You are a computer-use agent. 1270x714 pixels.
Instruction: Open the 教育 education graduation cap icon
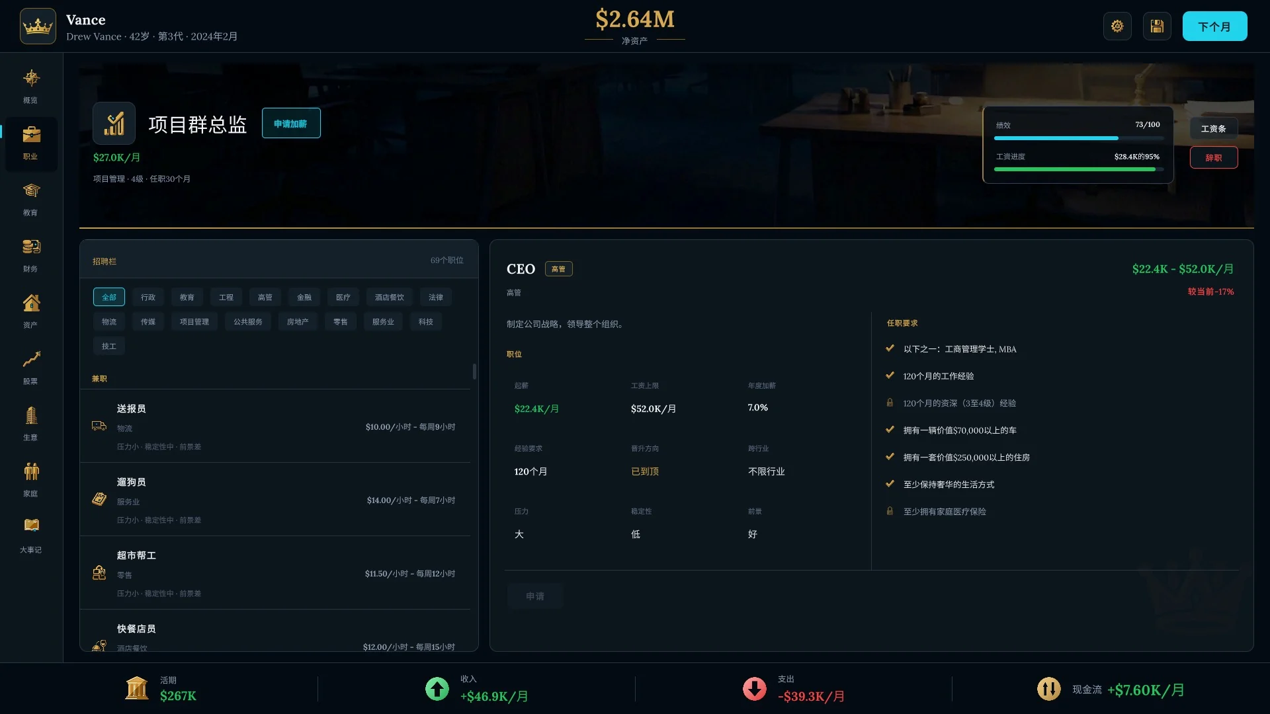30,191
